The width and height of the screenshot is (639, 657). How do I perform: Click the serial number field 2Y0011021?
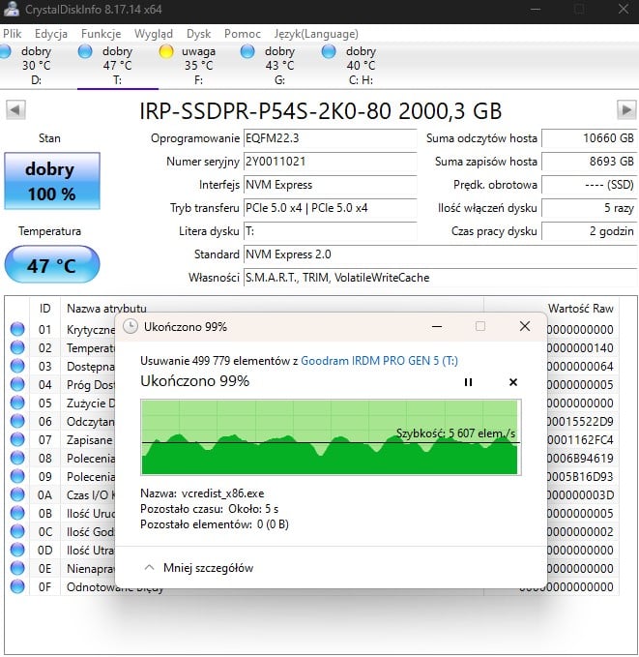click(330, 162)
